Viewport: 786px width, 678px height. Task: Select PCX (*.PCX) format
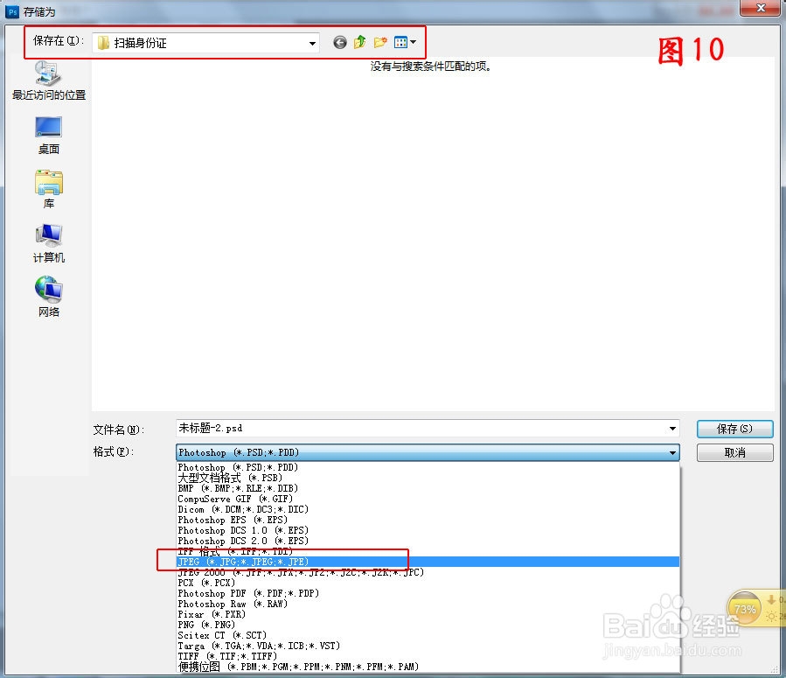pyautogui.click(x=428, y=584)
